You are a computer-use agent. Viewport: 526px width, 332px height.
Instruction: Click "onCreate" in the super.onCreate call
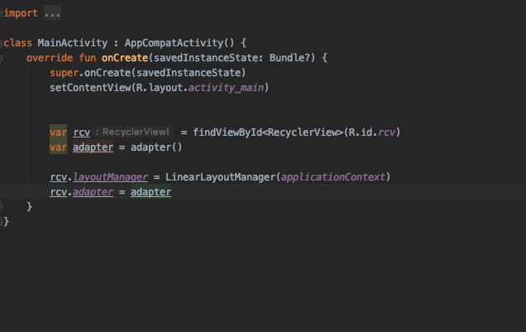coord(108,73)
